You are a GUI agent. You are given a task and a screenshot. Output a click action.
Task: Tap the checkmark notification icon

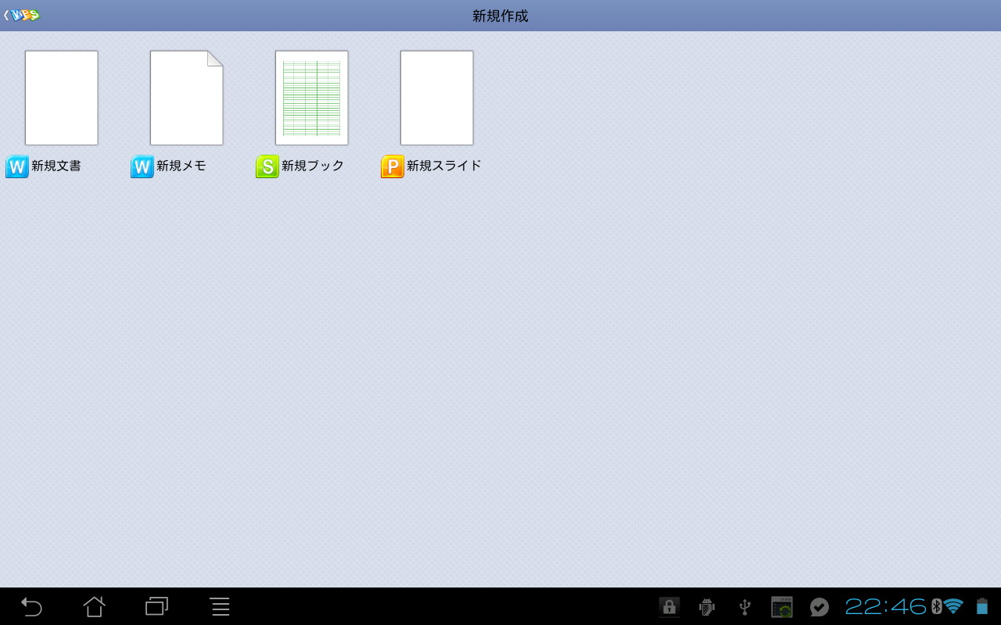pyautogui.click(x=820, y=607)
